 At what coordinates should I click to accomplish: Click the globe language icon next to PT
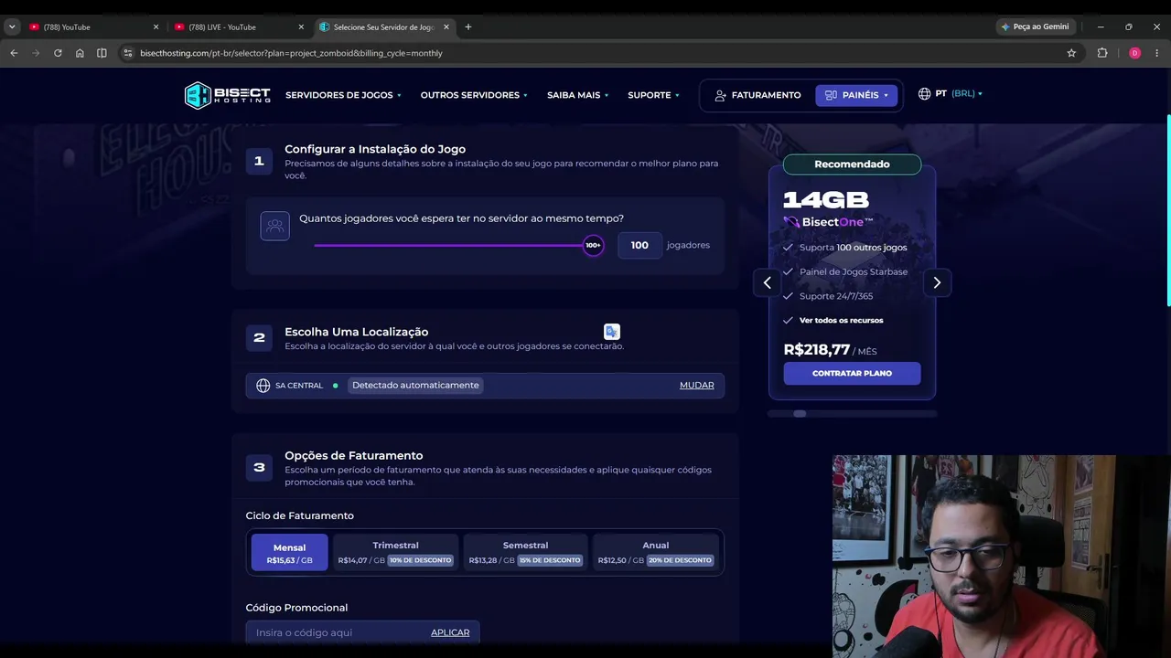click(924, 94)
